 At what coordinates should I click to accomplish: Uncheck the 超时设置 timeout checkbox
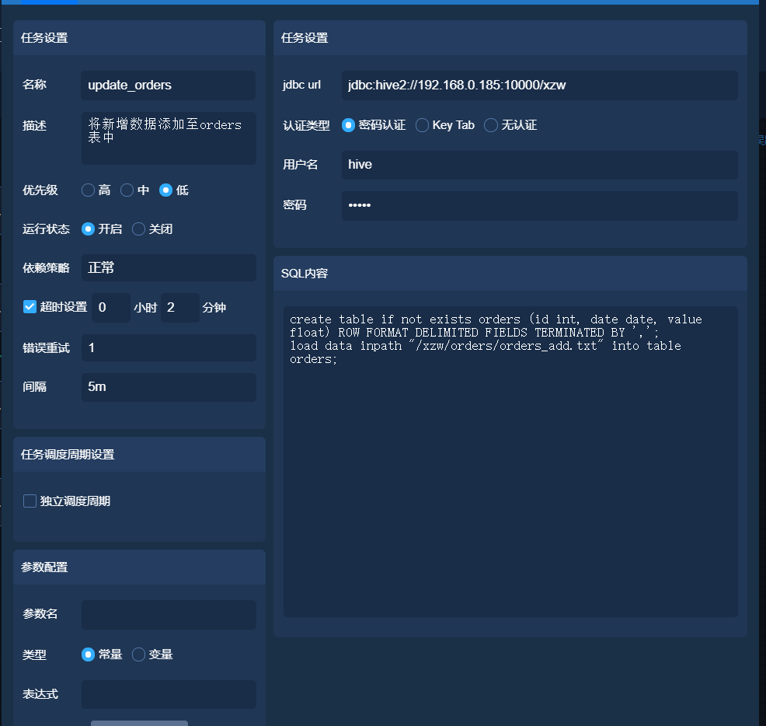tap(28, 306)
